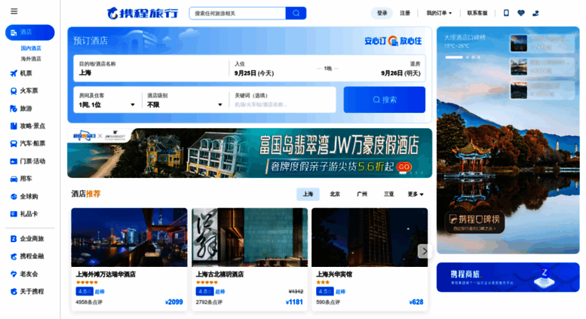Click the 关键词 keyword input field
Image resolution: width=586 pixels, height=319 pixels.
(x=283, y=100)
